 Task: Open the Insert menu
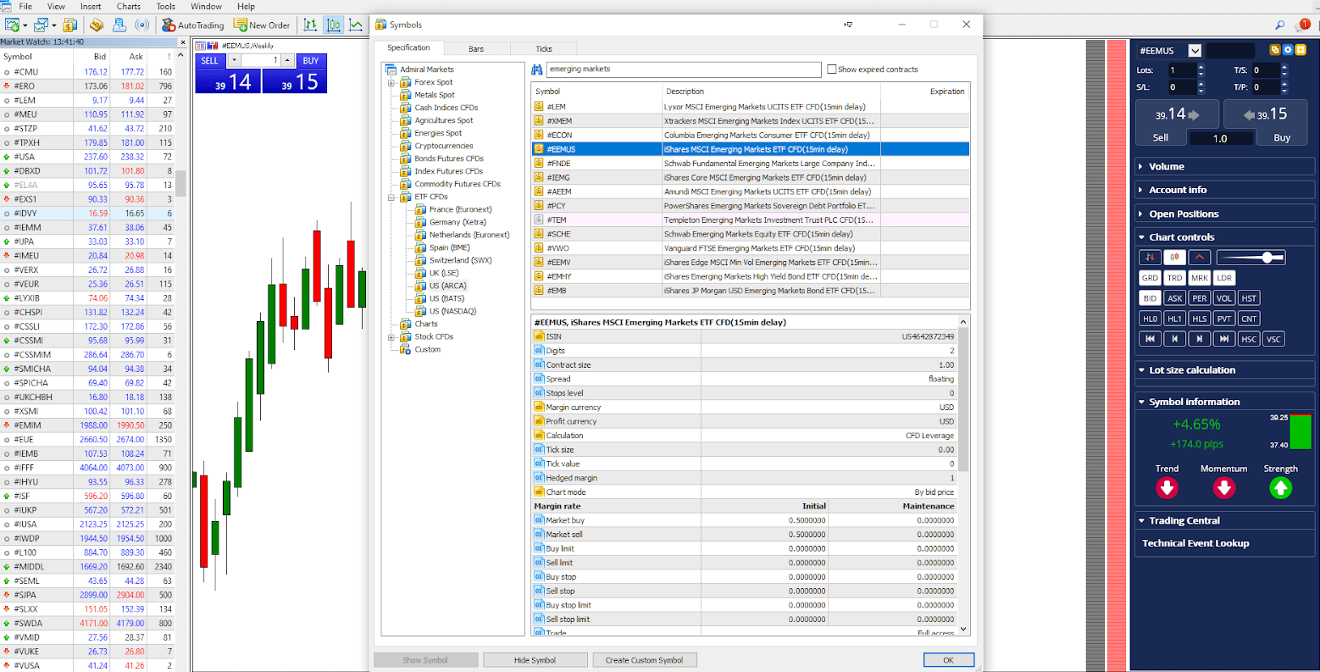91,6
